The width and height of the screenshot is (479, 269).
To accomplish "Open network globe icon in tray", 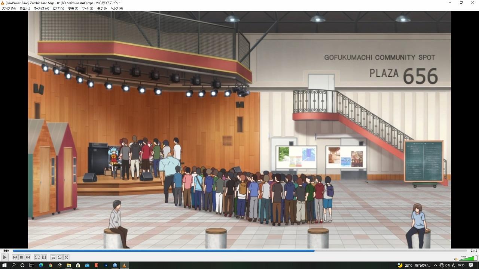I will point(442,265).
